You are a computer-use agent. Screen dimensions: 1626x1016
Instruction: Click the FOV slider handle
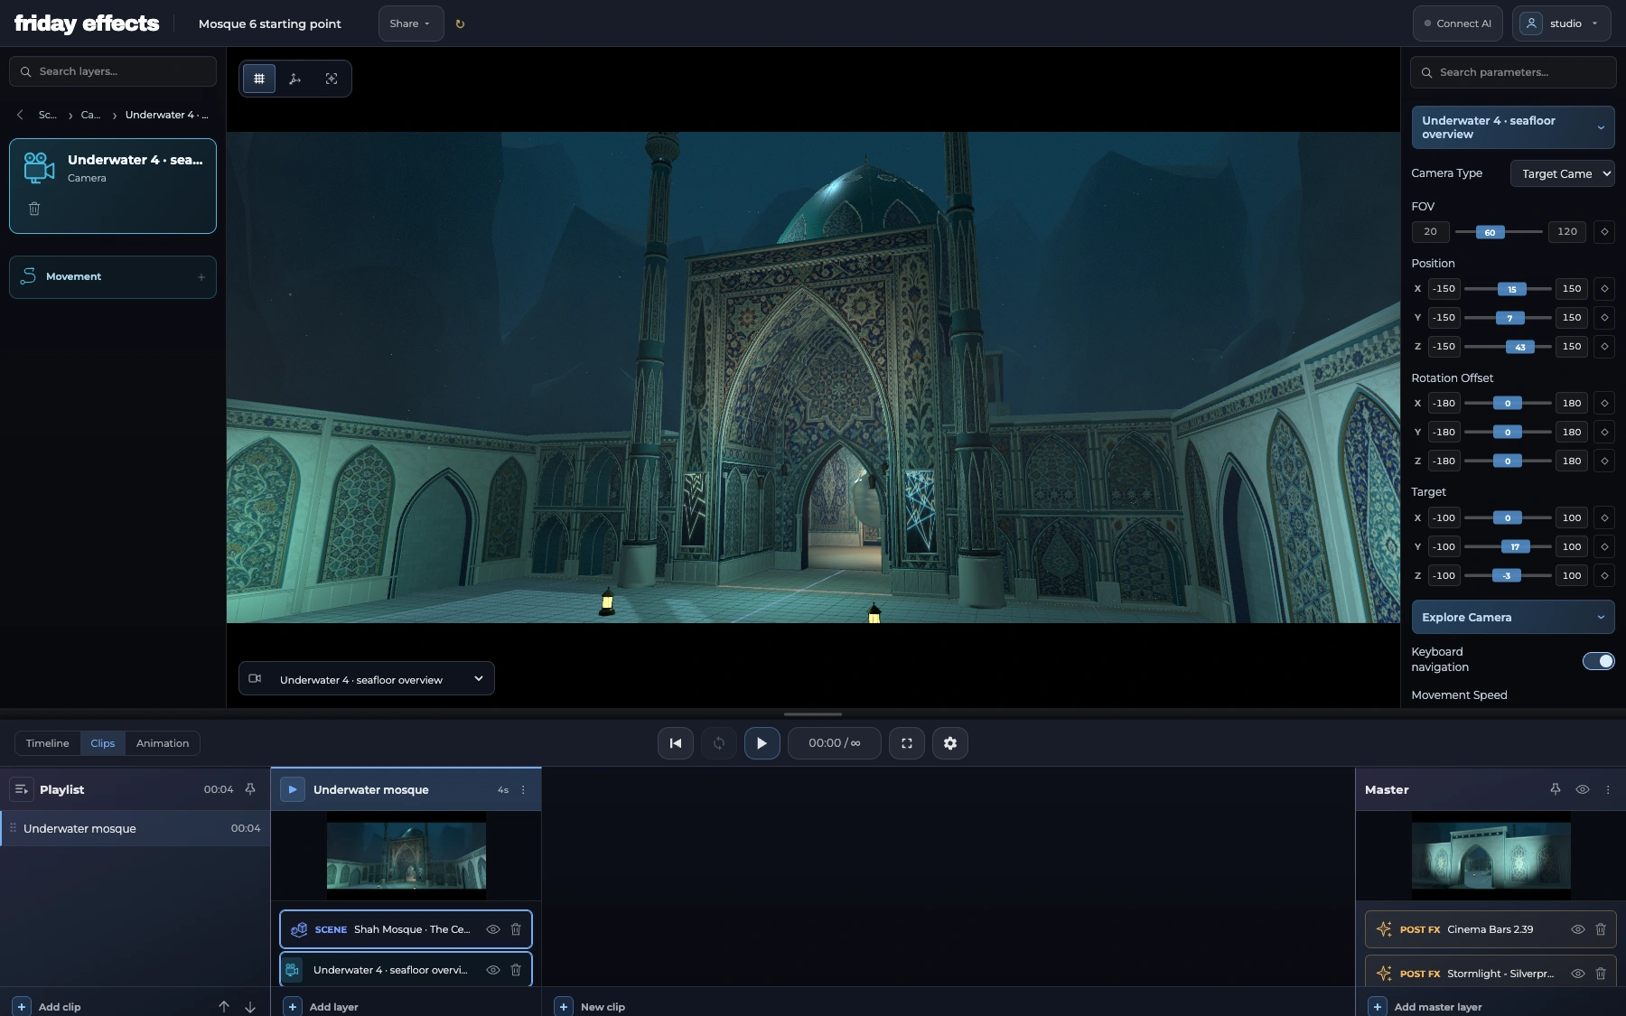pyautogui.click(x=1490, y=233)
